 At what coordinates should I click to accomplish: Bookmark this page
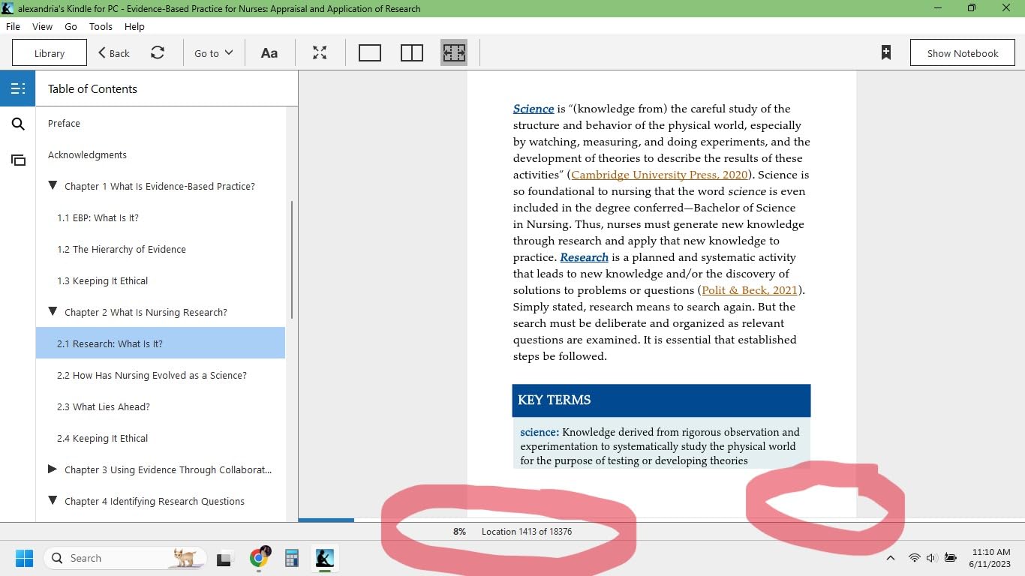tap(886, 52)
